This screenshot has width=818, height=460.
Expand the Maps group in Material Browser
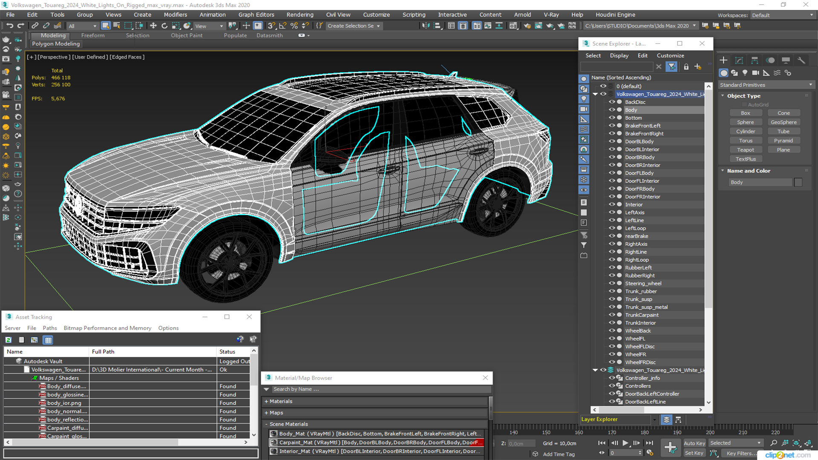point(274,413)
